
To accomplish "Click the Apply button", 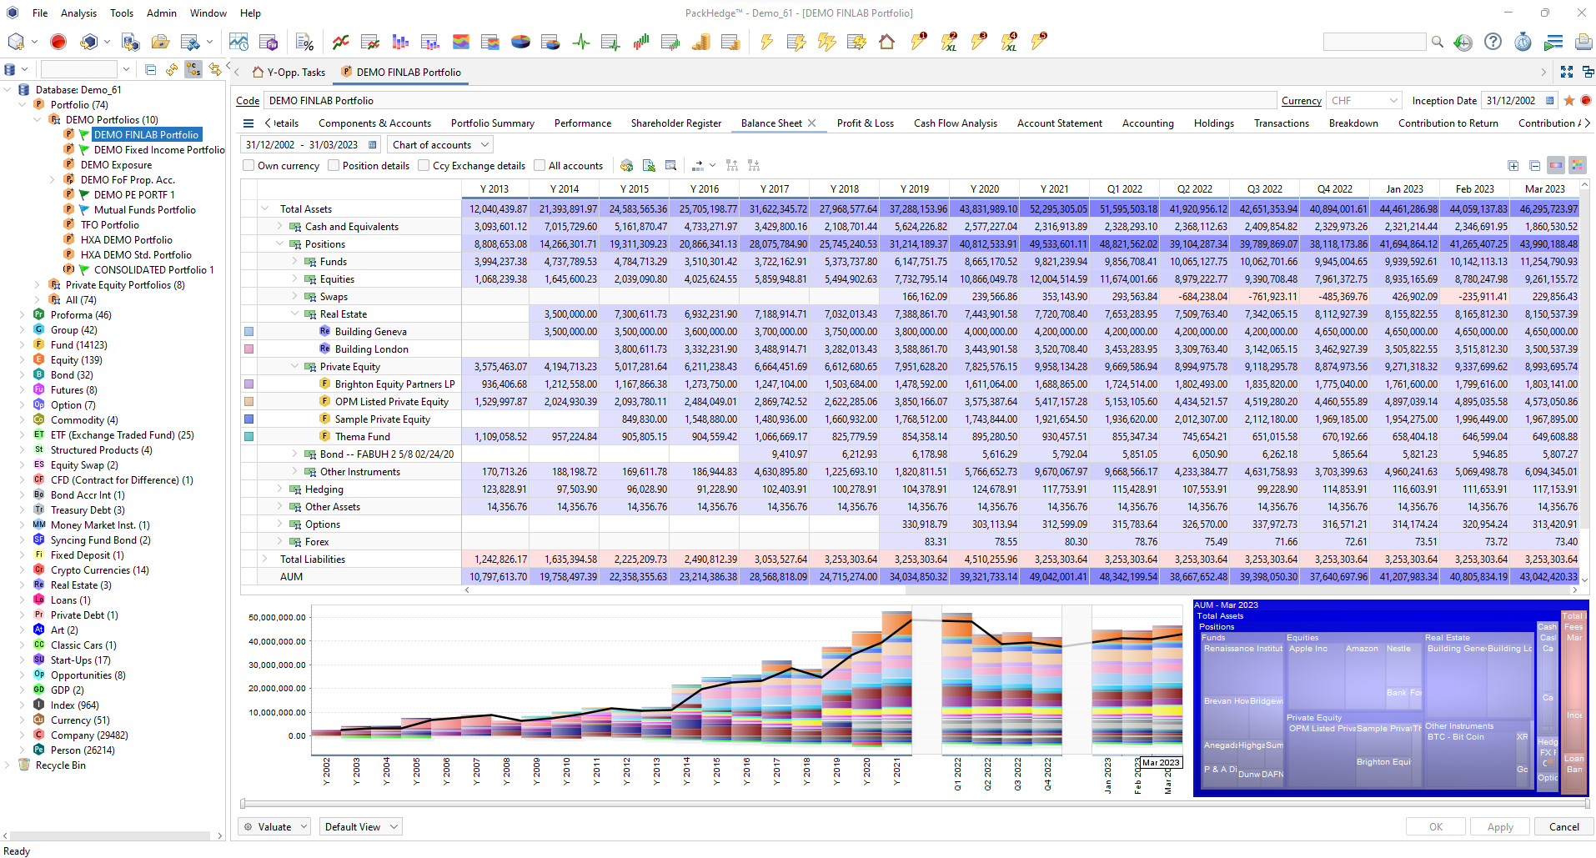I will pos(1498,826).
